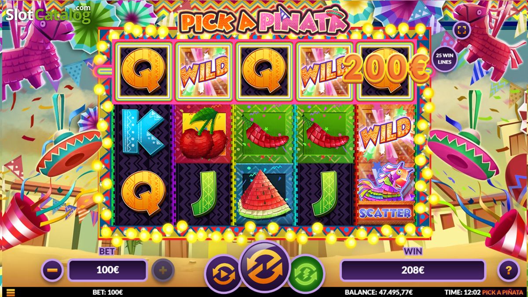Increase bet with the plus button

163,270
